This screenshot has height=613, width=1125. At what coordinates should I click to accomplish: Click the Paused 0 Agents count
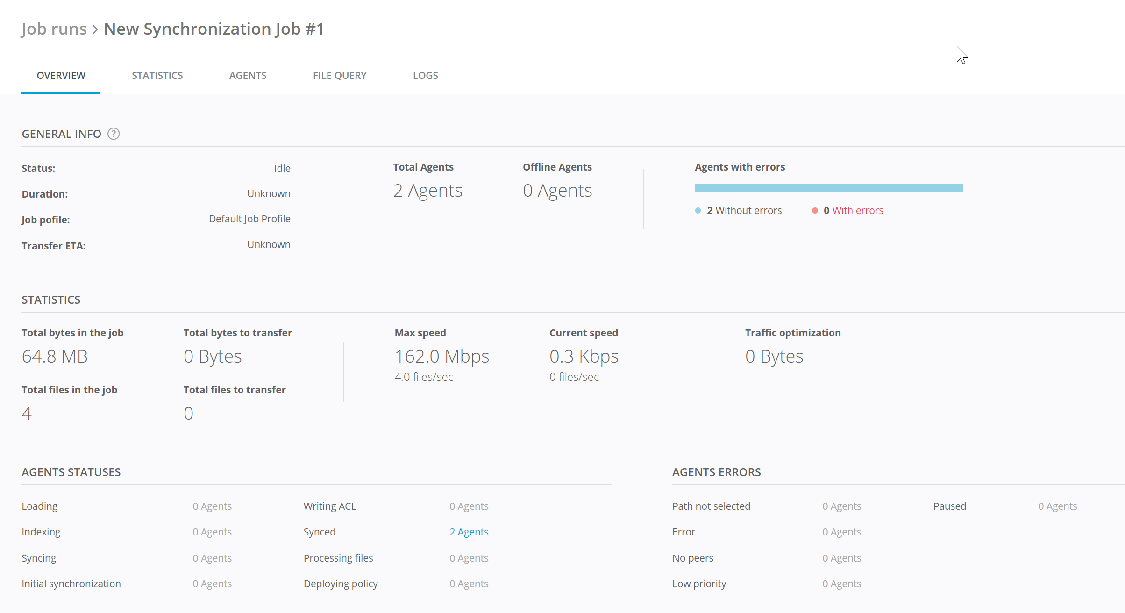pyautogui.click(x=1057, y=506)
